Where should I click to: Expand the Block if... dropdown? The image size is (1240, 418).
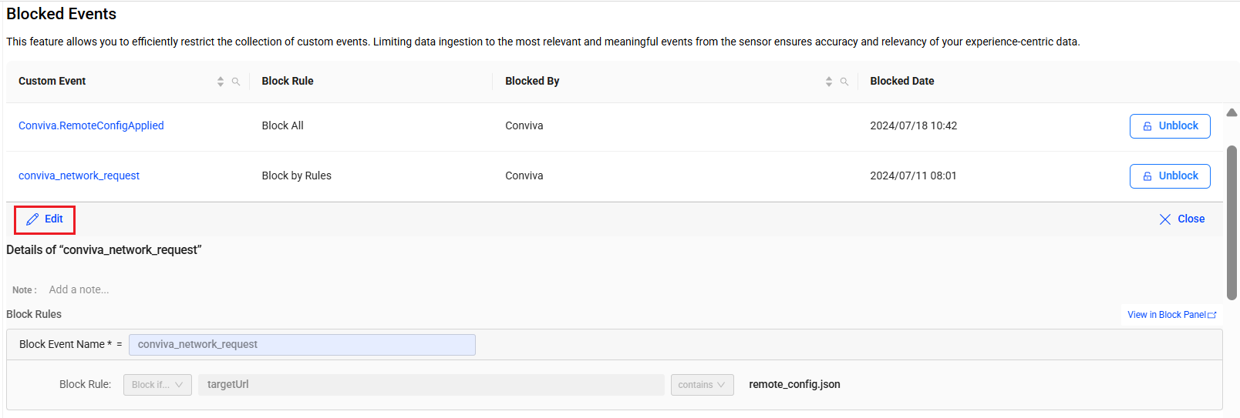tap(157, 385)
